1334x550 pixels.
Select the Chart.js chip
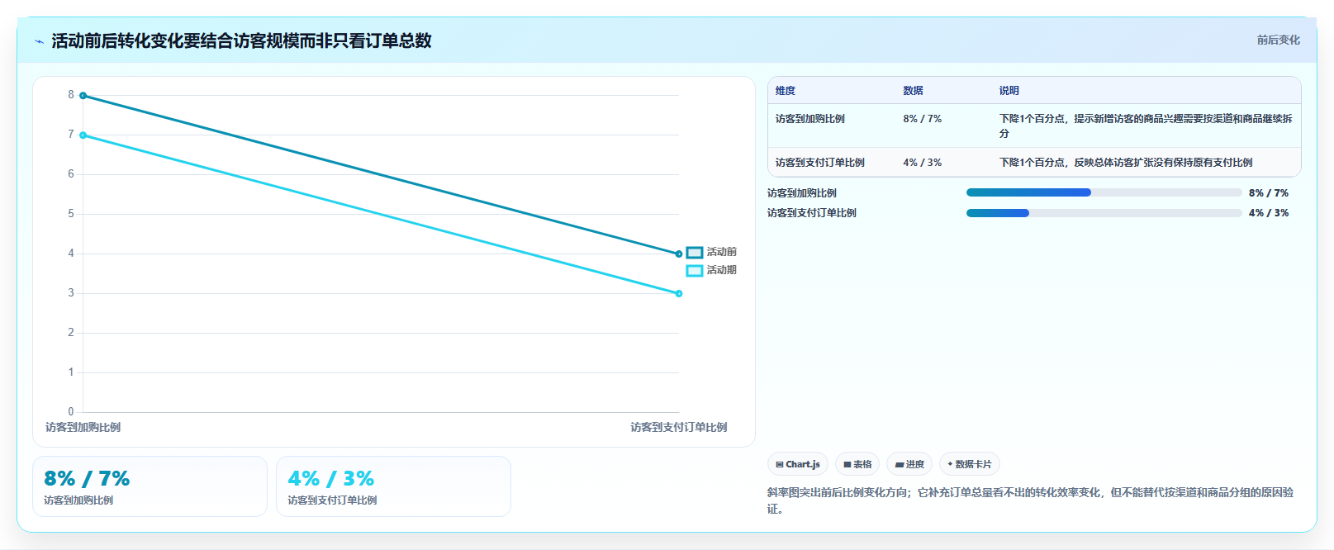tap(798, 464)
